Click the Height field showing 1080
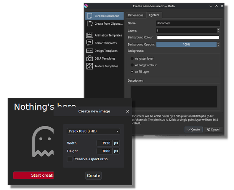 click(x=104, y=151)
